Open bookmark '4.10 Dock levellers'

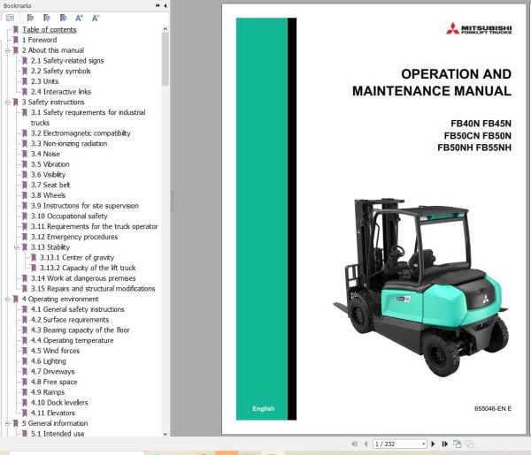pyautogui.click(x=59, y=403)
